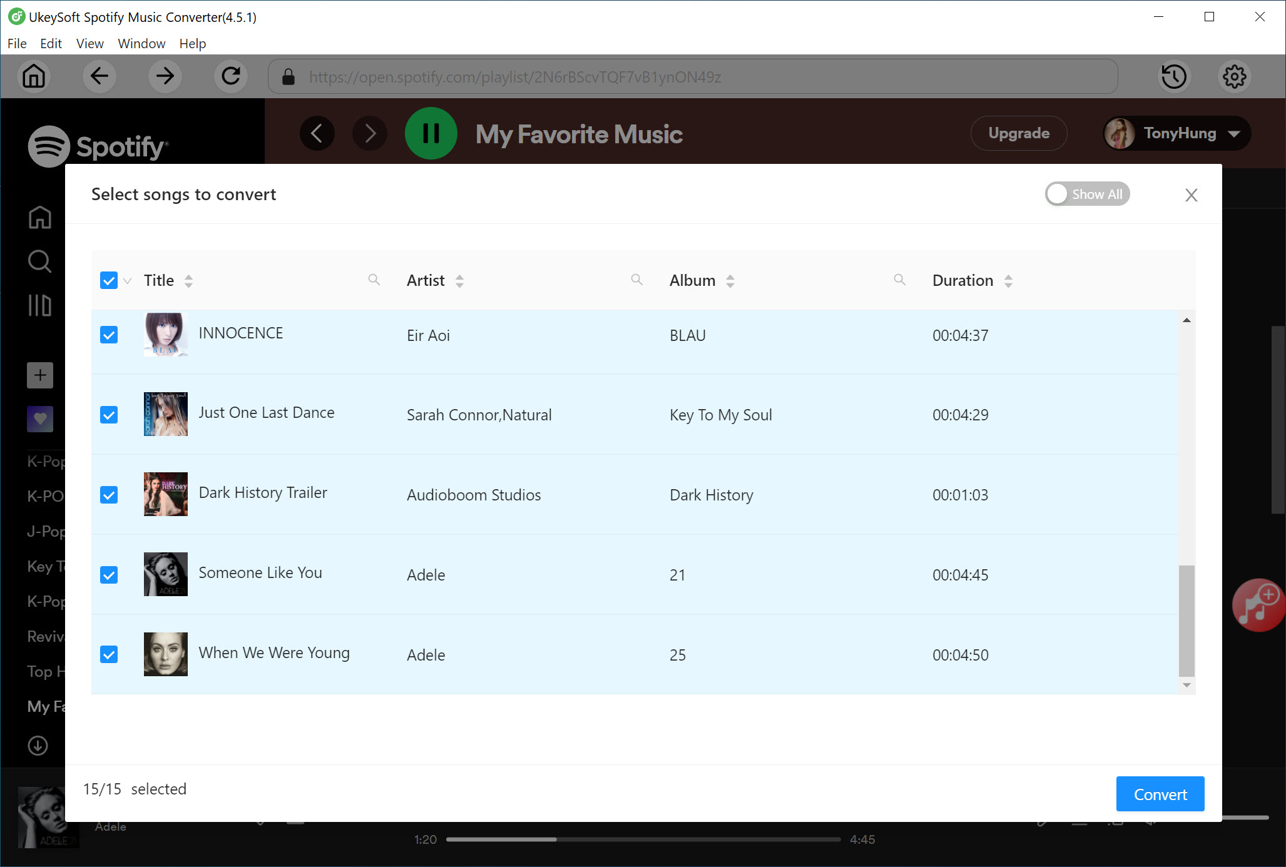Click the UkeySoft home navigation icon
This screenshot has width=1286, height=867.
34,76
